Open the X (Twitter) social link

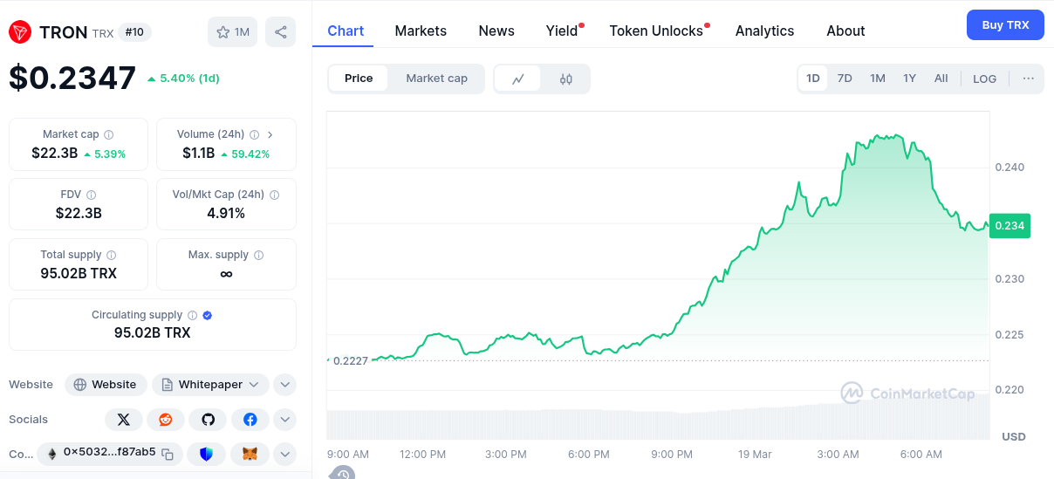coord(124,420)
